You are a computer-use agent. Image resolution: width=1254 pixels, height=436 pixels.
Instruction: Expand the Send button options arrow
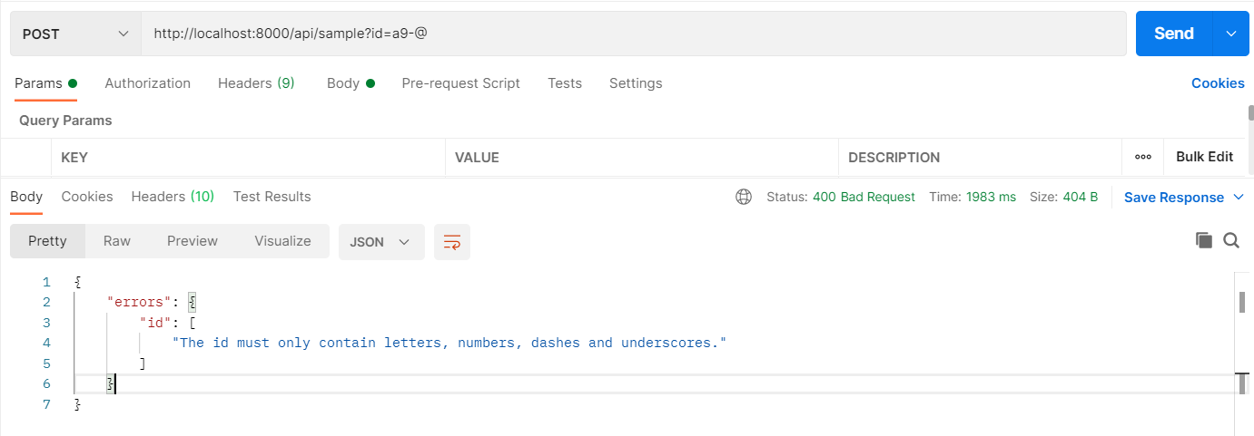click(x=1231, y=34)
